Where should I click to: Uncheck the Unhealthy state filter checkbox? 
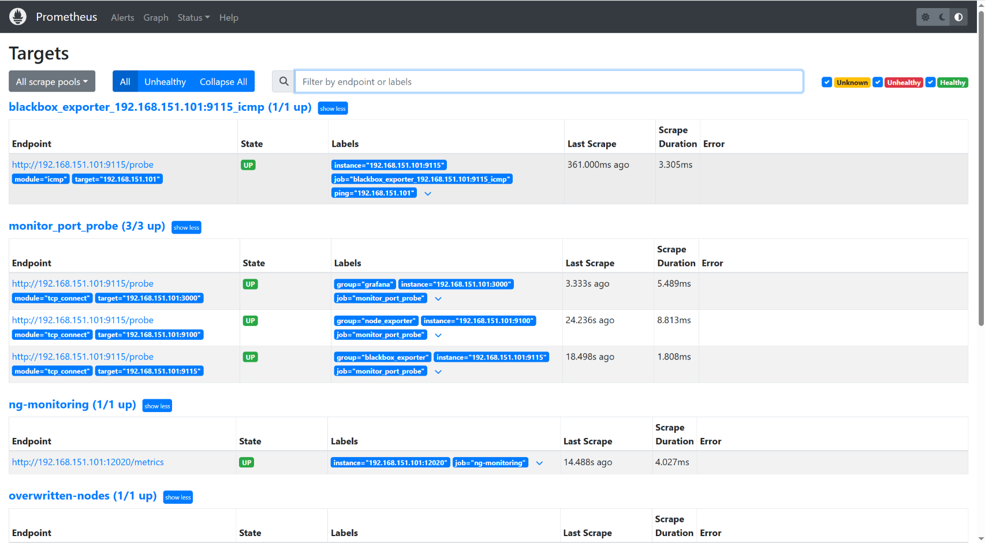[x=878, y=83]
